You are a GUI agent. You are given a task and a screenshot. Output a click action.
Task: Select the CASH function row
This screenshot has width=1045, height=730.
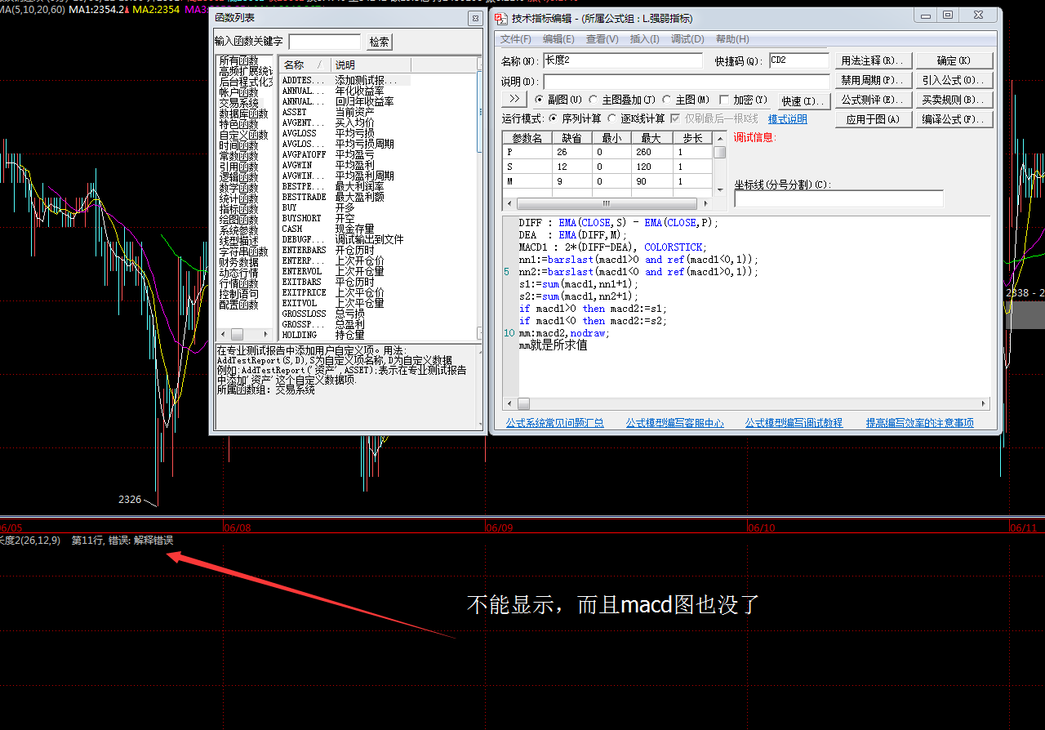coord(345,229)
